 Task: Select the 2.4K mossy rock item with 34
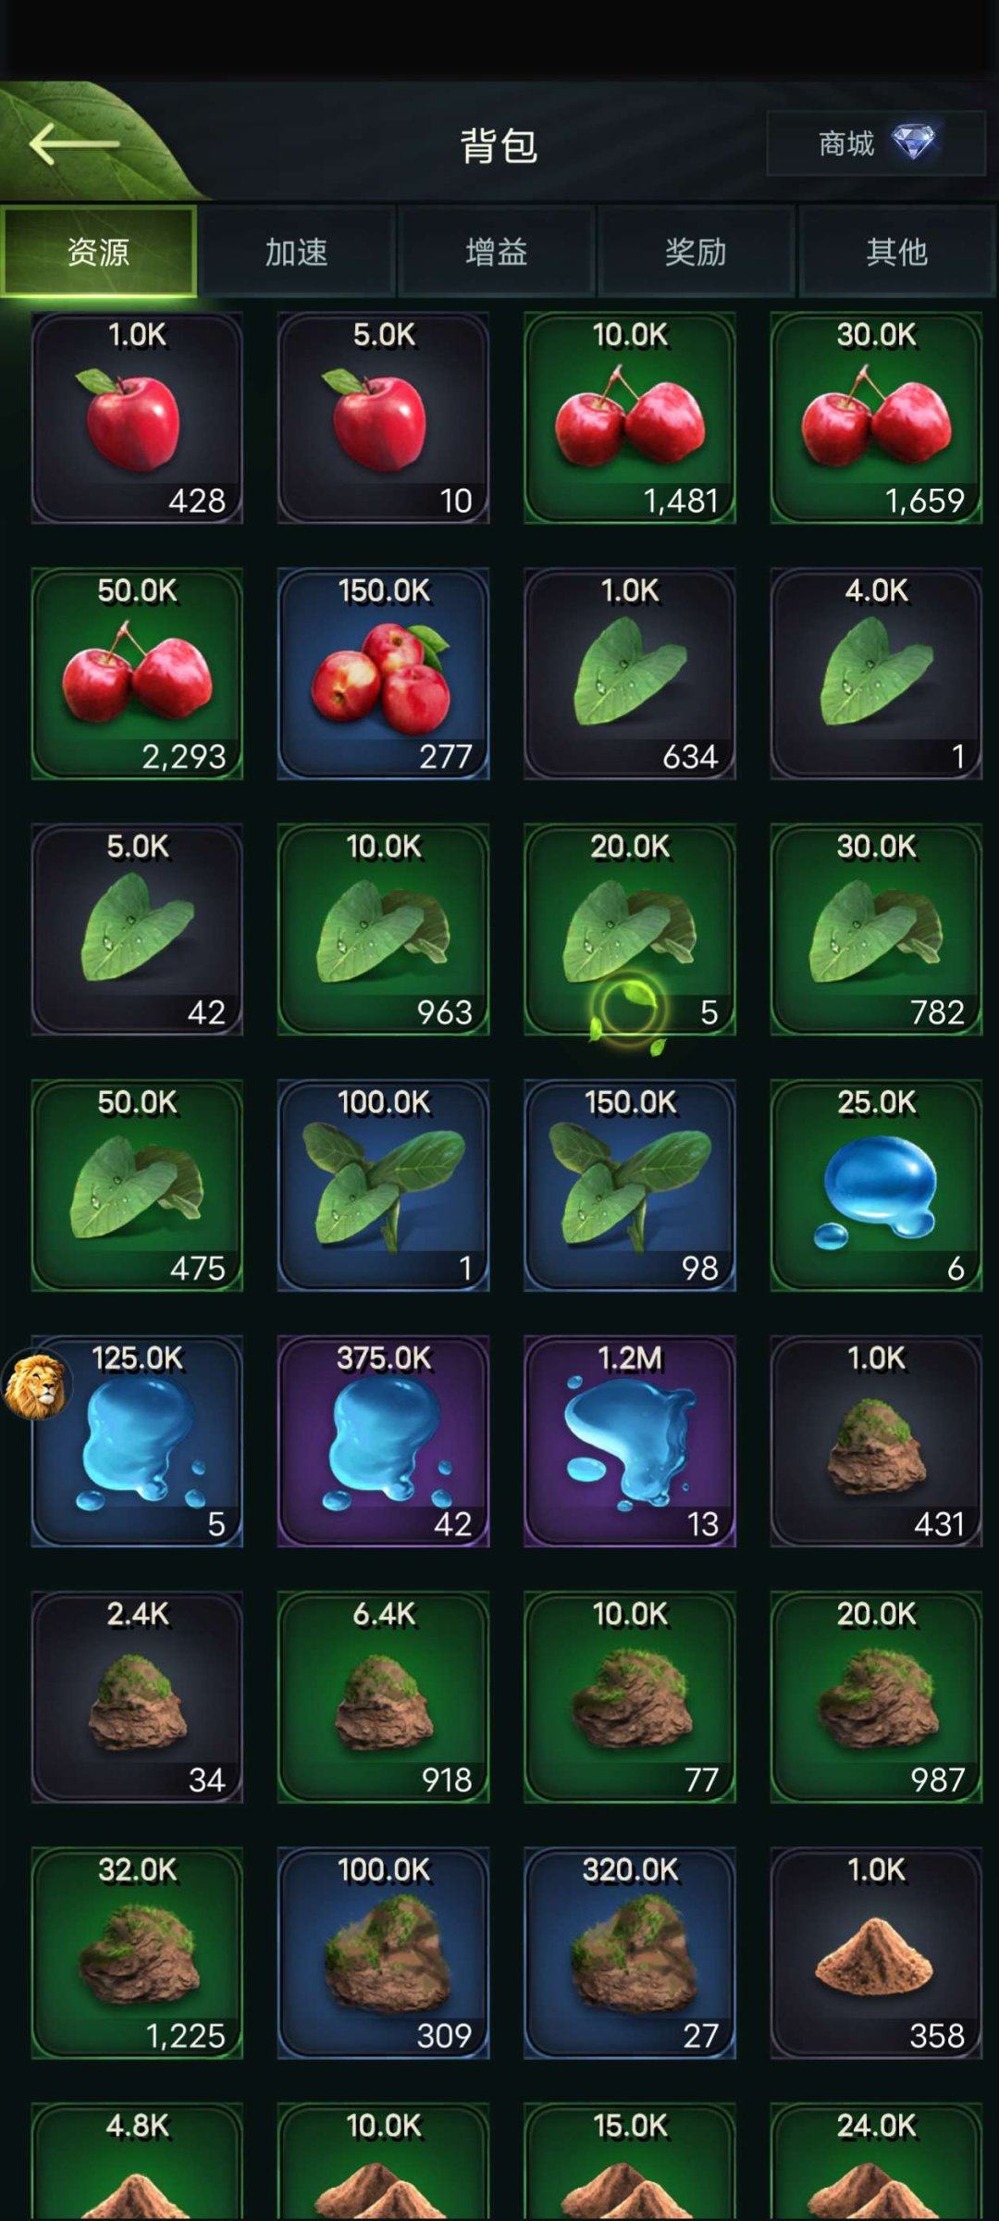point(137,1697)
